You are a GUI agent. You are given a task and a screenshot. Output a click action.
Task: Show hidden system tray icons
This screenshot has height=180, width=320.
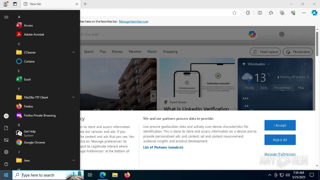point(269,175)
